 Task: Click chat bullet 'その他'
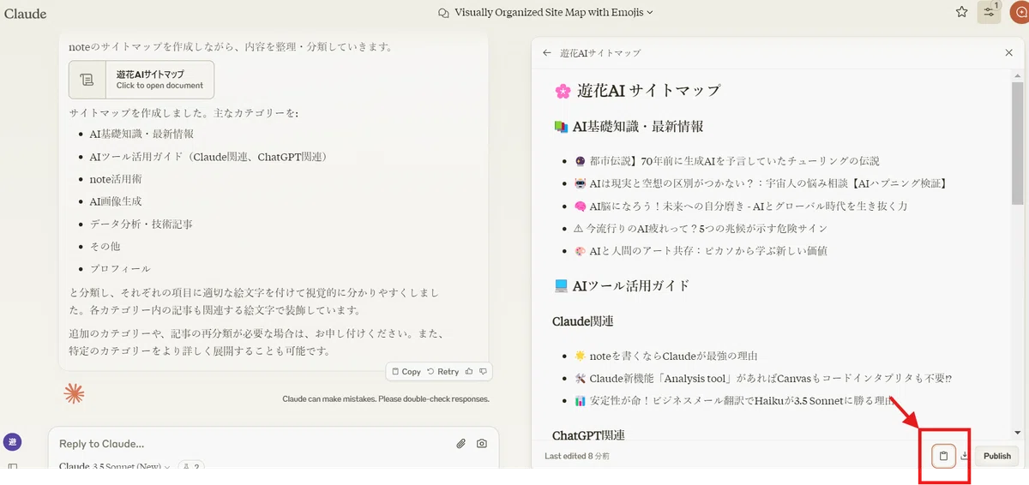pyautogui.click(x=105, y=246)
